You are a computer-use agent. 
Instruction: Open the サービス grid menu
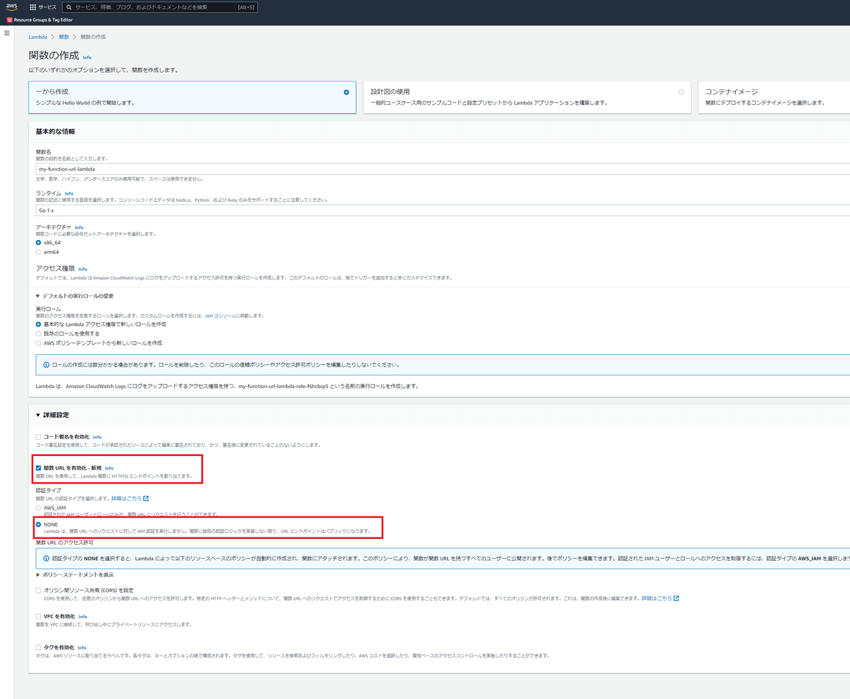point(43,6)
